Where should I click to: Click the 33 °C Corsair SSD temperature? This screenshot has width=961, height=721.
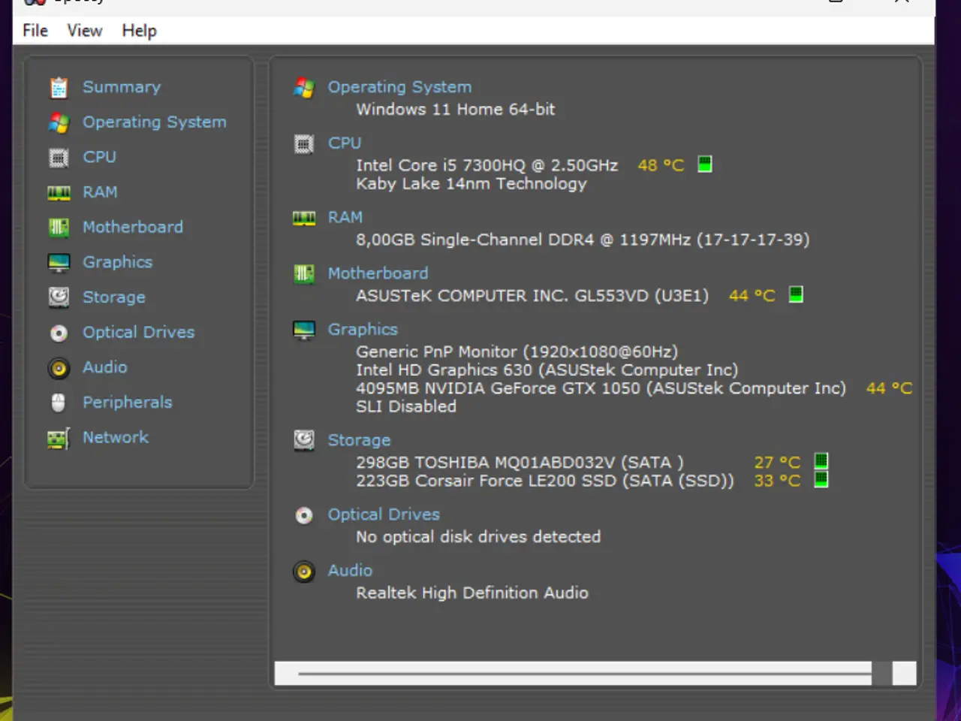777,481
